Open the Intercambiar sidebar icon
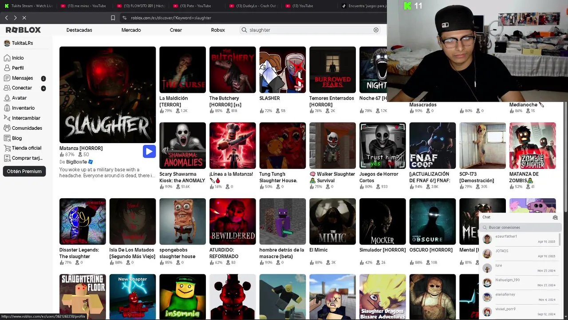Viewport: 568px width, 320px height. [7, 118]
